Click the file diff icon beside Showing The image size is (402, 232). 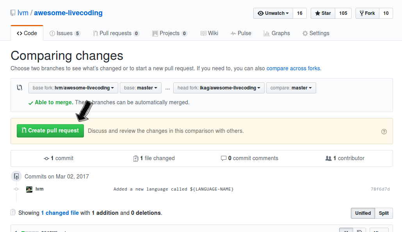click(x=13, y=212)
